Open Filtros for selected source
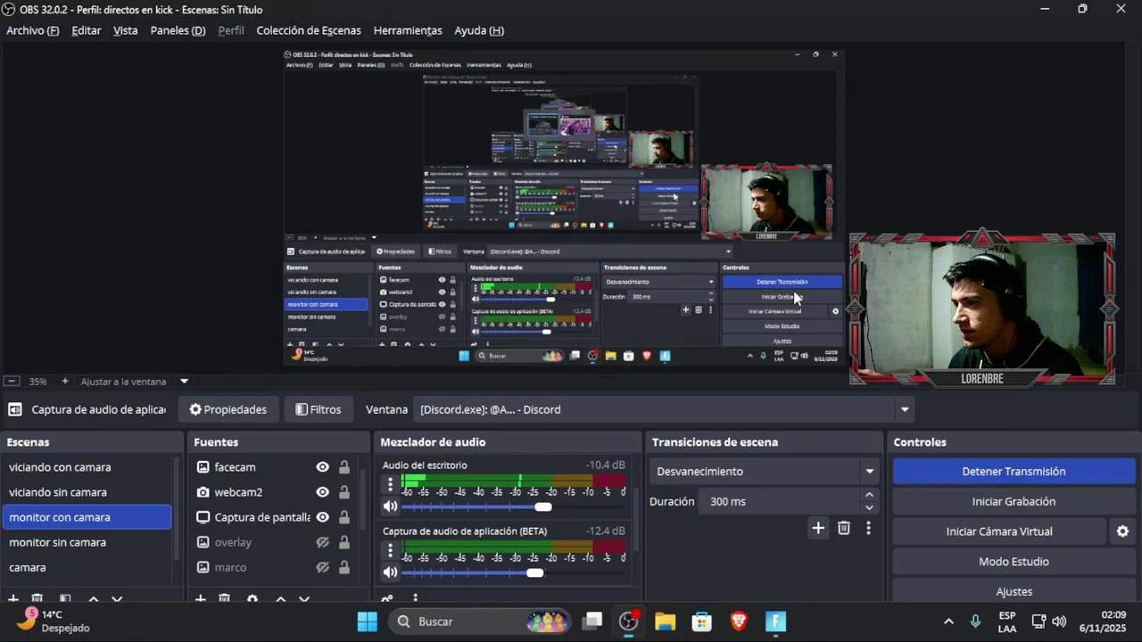 [319, 410]
